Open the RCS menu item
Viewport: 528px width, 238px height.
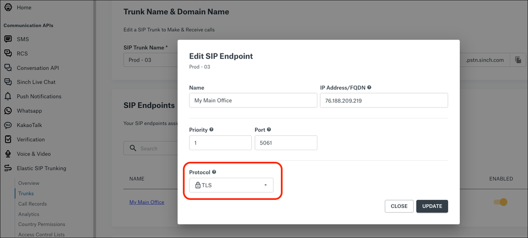point(22,53)
